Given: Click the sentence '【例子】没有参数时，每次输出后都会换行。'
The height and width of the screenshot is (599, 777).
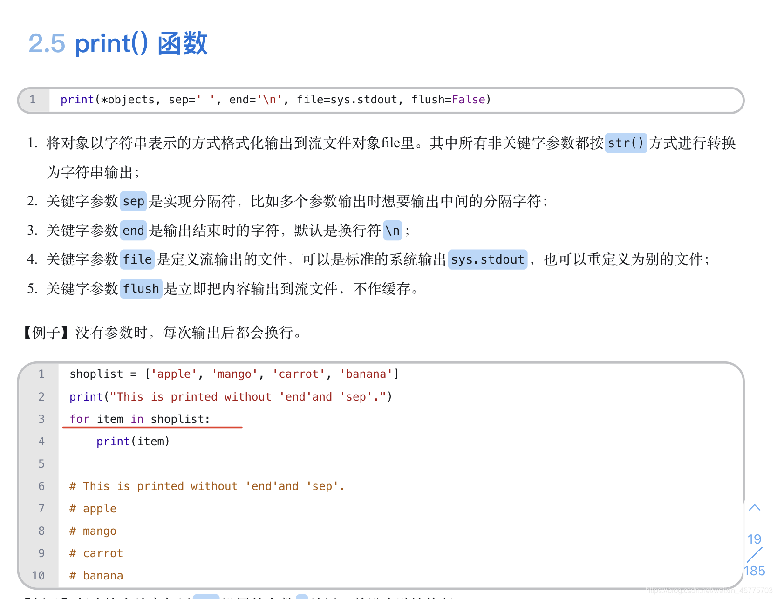Looking at the screenshot, I should (x=162, y=333).
